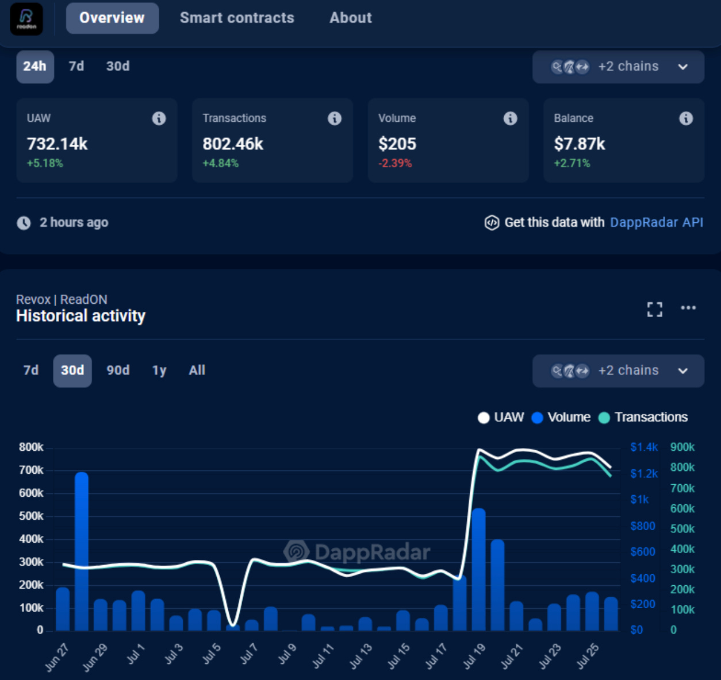
Task: Select the 7d stats period
Action: [76, 67]
